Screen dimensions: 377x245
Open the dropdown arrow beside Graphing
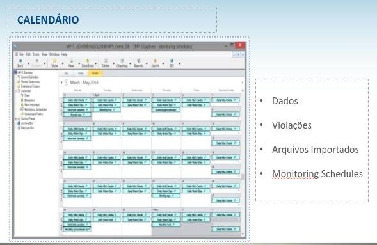click(130, 63)
